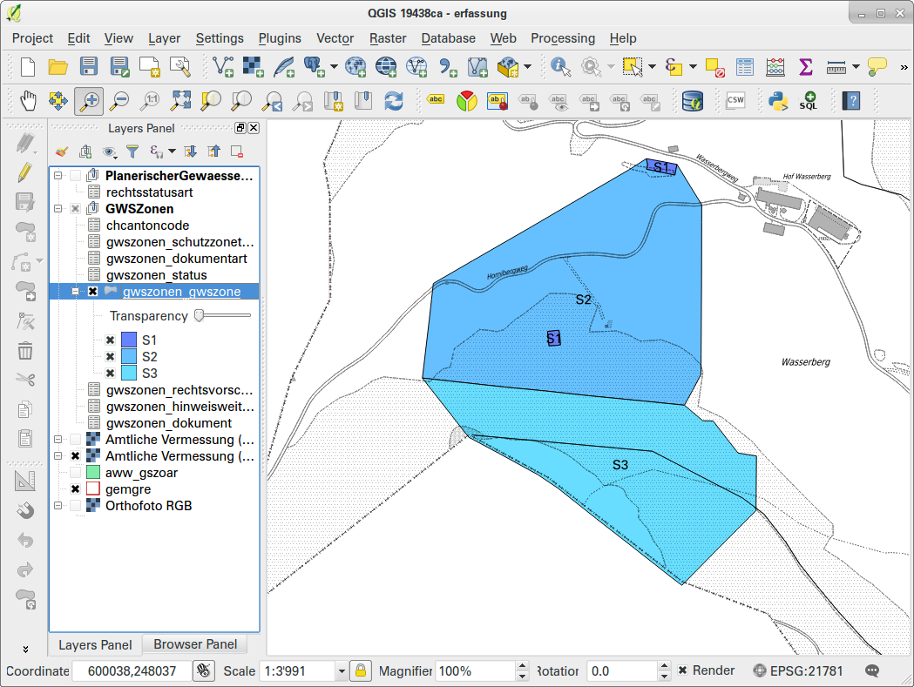Switch to the Browser Panel tab
Viewport: 914px width, 687px height.
[x=195, y=643]
